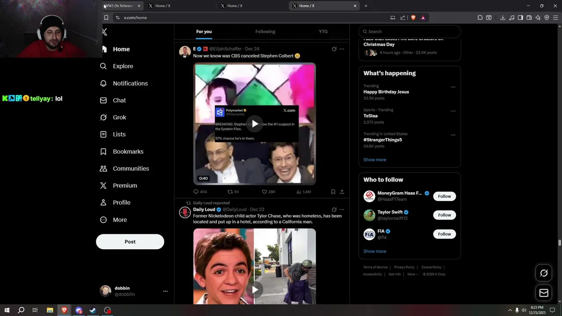Play the Stephen Colbert video

[x=255, y=123]
